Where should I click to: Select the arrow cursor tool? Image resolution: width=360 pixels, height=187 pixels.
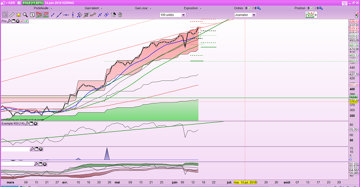[4, 15]
